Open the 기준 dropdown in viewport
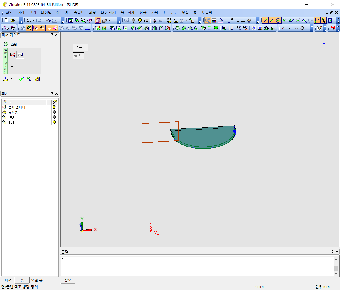Screen dimensions: 340x290 click(x=80, y=48)
